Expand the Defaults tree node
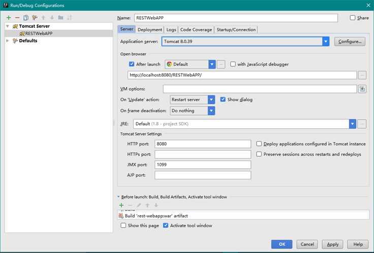374x253 pixels. click(8, 41)
